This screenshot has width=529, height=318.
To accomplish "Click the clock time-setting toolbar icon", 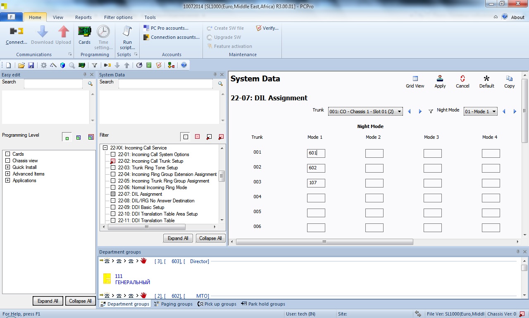I will point(139,65).
